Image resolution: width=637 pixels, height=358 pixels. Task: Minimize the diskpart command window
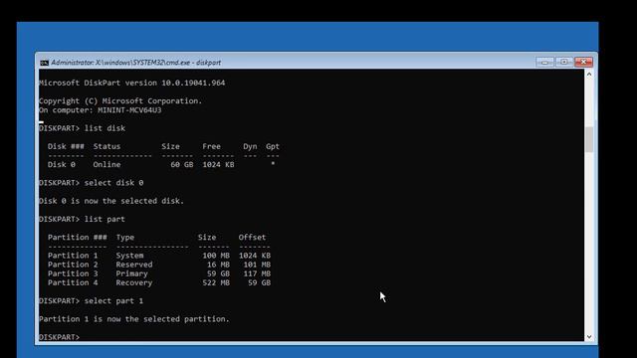[544, 62]
